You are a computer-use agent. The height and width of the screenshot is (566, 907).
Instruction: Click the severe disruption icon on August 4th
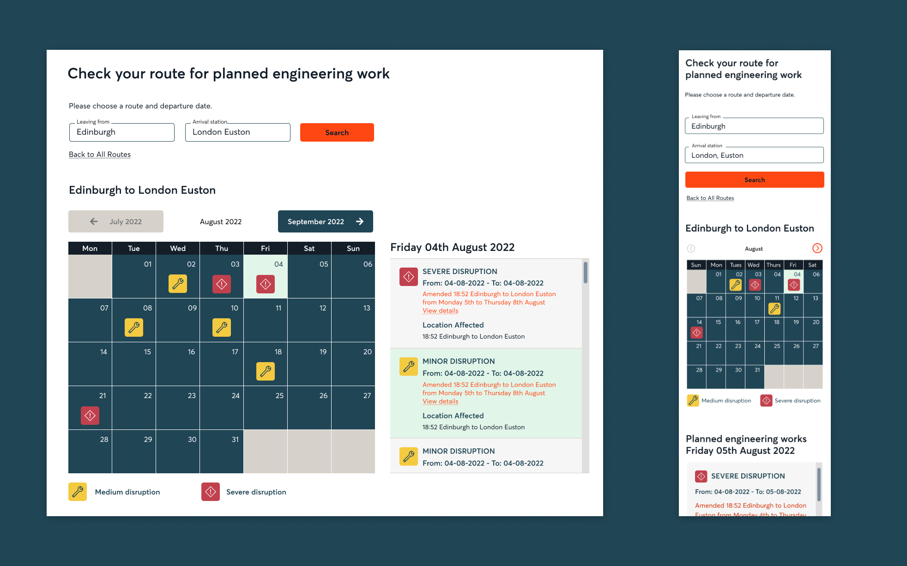pyautogui.click(x=265, y=284)
